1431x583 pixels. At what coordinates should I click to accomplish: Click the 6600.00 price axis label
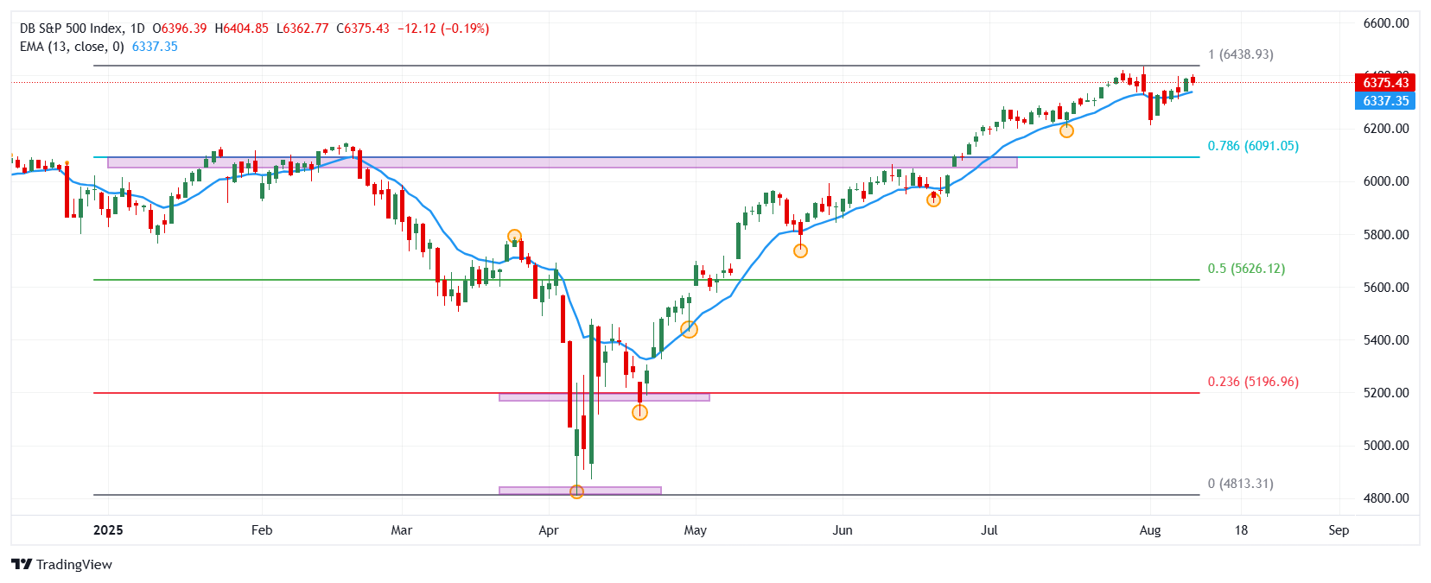click(1386, 23)
